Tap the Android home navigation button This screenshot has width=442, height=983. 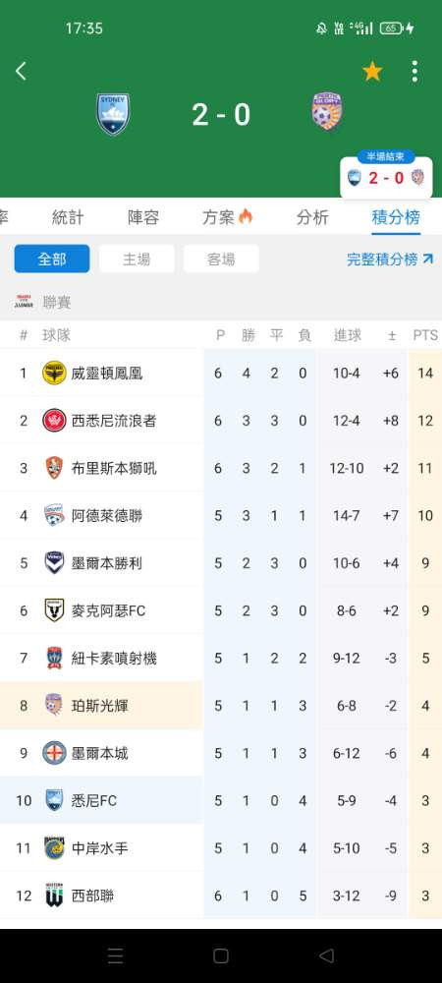(x=220, y=955)
